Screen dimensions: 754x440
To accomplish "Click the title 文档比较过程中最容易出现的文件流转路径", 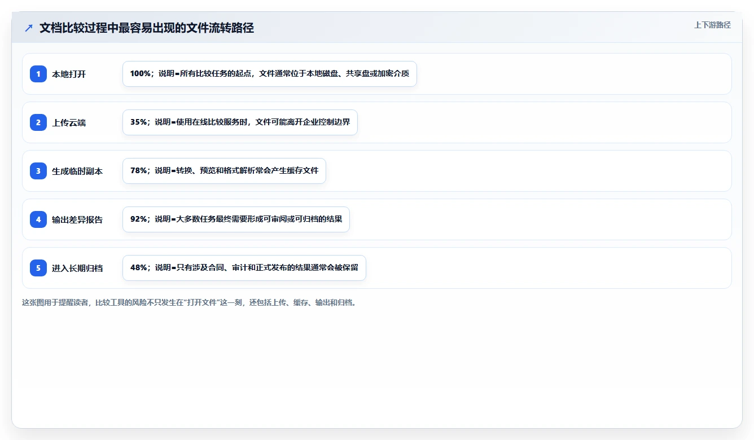I will (x=147, y=28).
